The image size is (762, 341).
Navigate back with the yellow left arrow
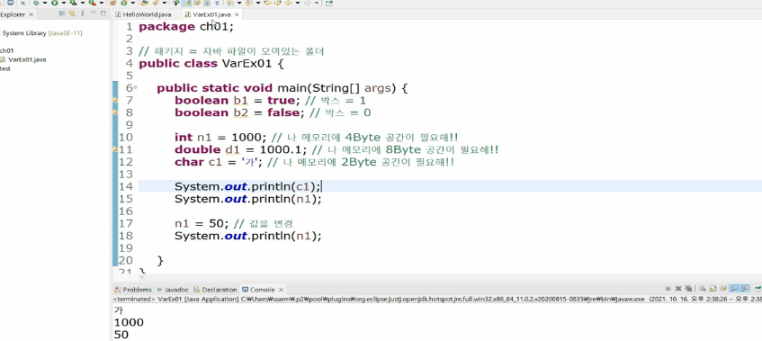[289, 3]
